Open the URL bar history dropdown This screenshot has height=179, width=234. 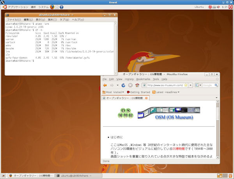click(x=190, y=85)
